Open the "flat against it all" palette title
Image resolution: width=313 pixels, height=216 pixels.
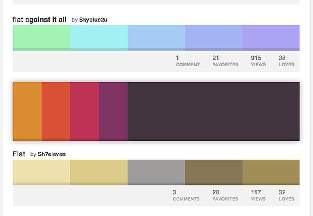40,20
